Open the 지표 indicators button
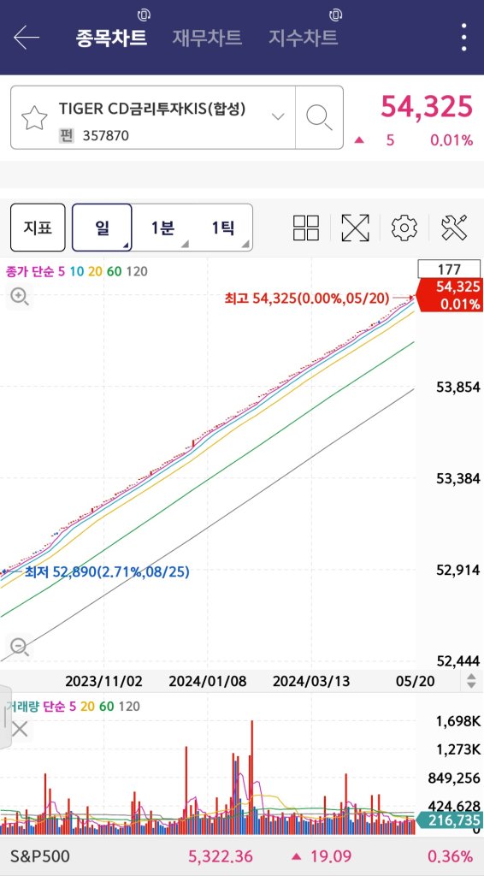Image resolution: width=484 pixels, height=876 pixels. [38, 228]
